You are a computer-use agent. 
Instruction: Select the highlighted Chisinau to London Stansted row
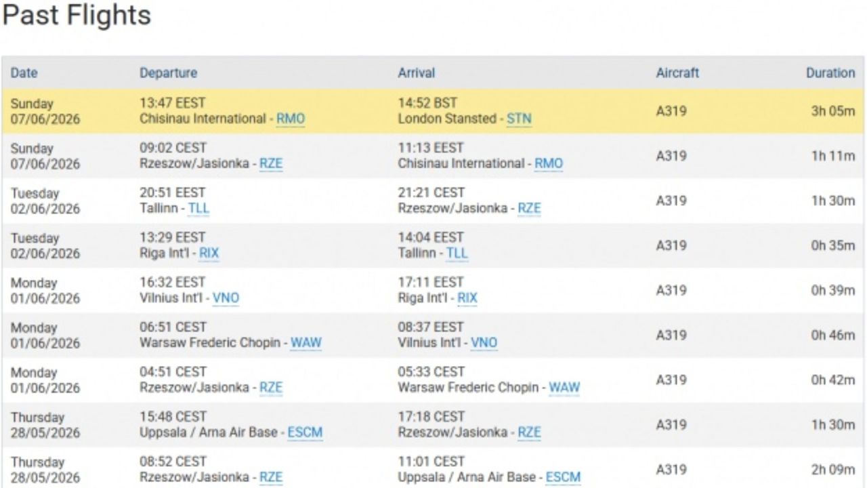pyautogui.click(x=433, y=111)
